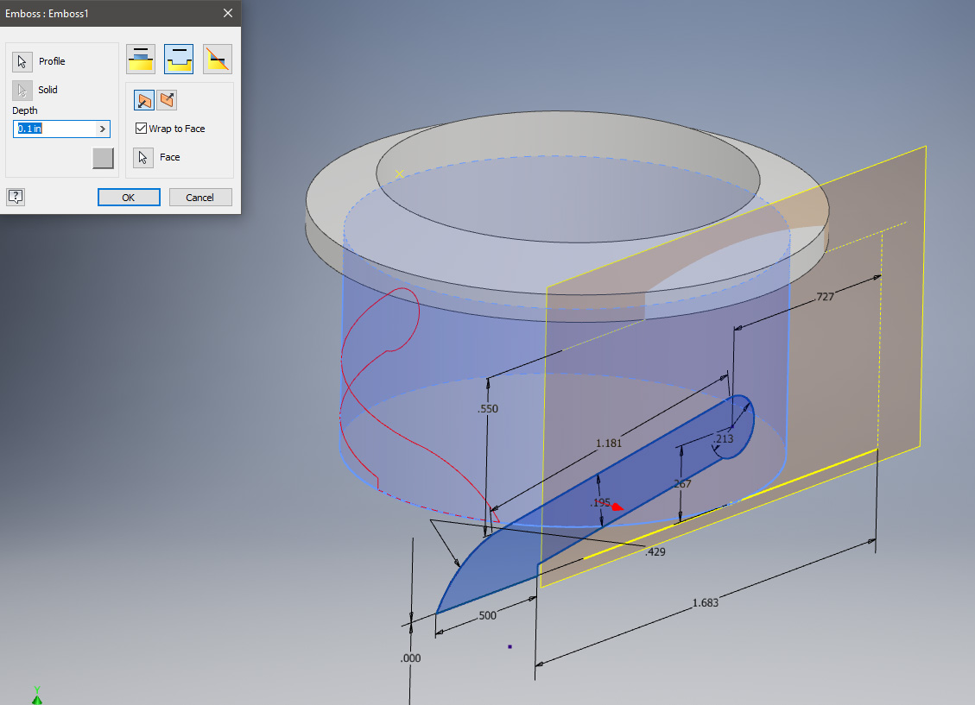Screen dimensions: 975x705
Task: Edit the Depth field showing 0.1 in
Action: 47,129
